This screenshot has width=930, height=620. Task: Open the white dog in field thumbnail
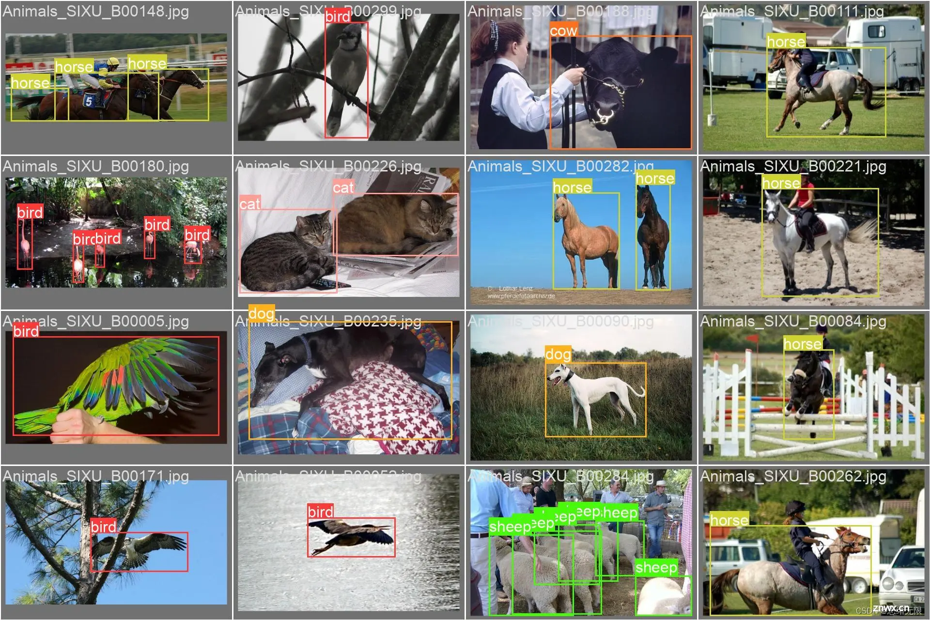click(x=581, y=387)
